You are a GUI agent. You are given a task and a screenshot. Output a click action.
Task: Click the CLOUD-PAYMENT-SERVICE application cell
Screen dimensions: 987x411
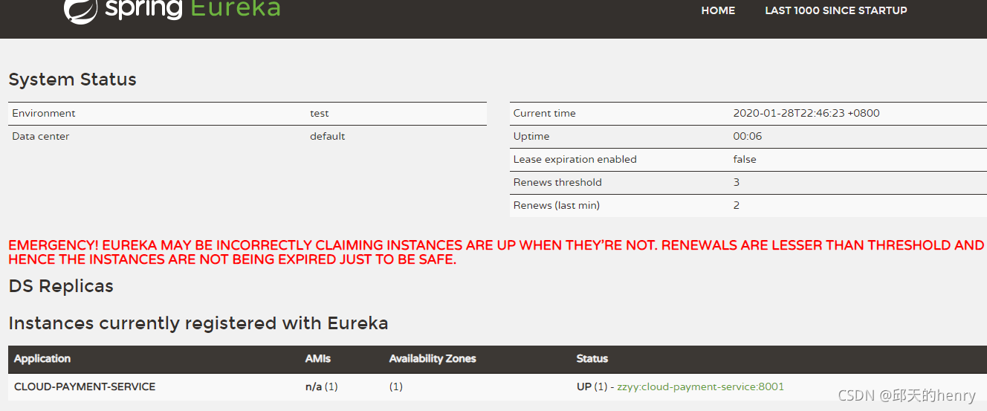coord(85,386)
